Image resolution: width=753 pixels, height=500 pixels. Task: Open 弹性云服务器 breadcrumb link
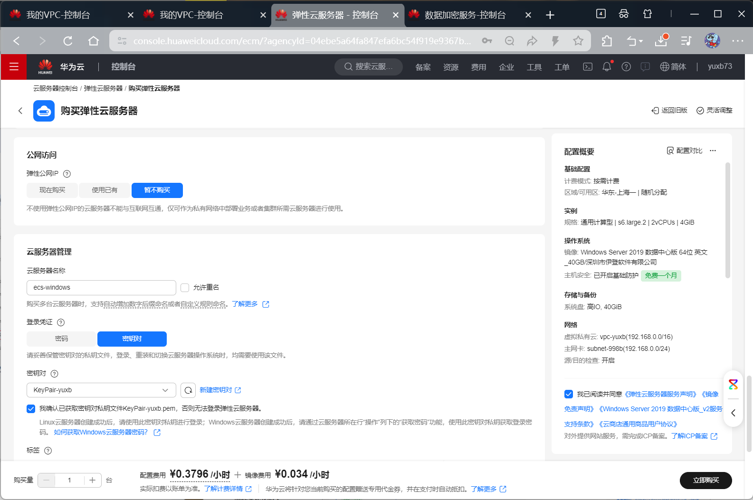coord(103,89)
